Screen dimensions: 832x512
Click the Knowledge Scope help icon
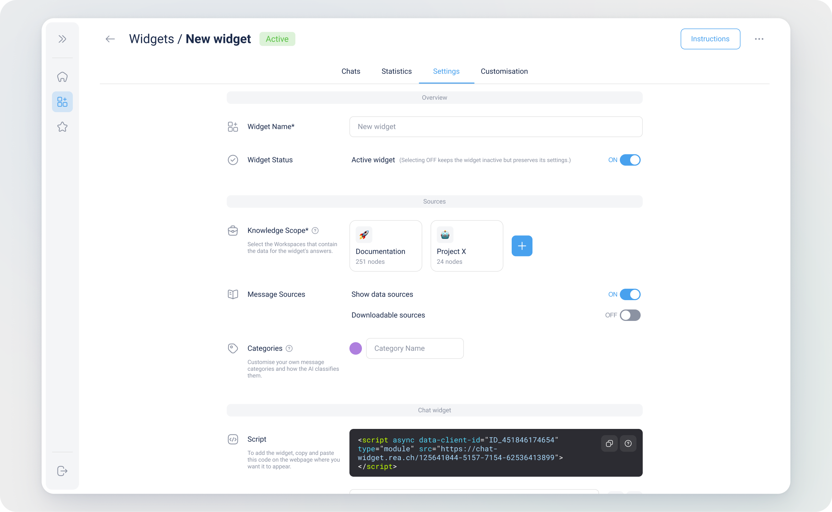pos(314,230)
